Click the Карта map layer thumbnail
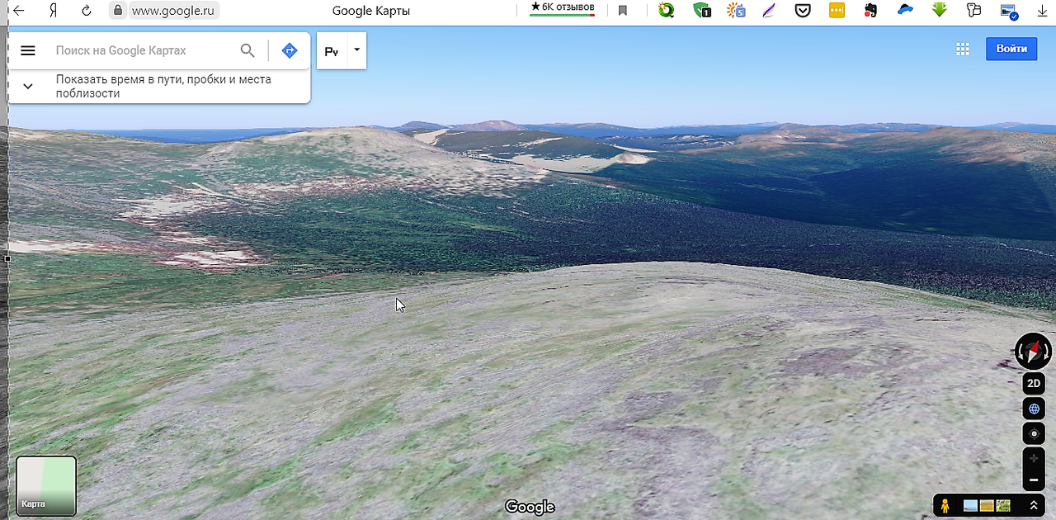 coord(46,486)
